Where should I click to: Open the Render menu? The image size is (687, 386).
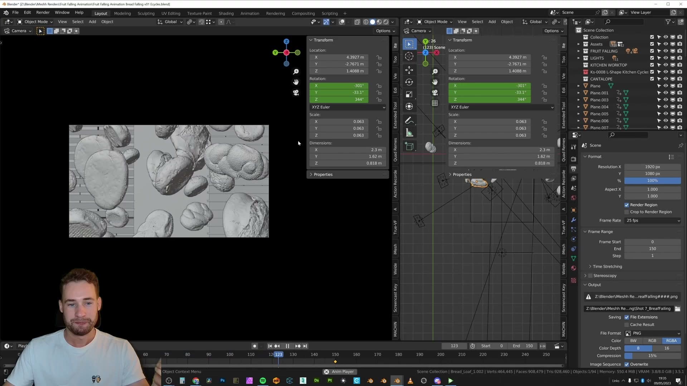click(x=43, y=12)
